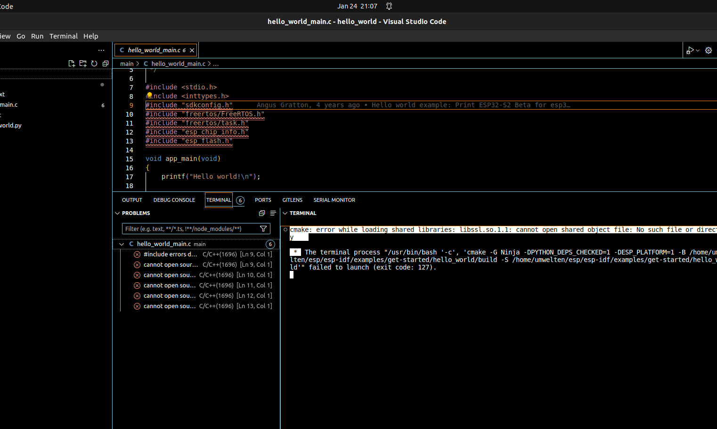The image size is (717, 429).
Task: Toggle the notification bell in the top bar
Action: 388,6
